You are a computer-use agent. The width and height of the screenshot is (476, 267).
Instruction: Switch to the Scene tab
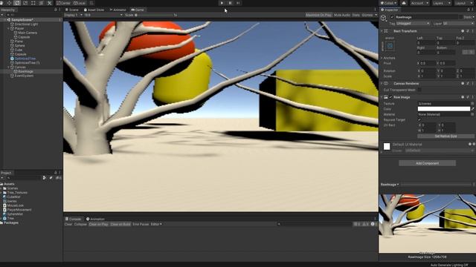(x=72, y=10)
